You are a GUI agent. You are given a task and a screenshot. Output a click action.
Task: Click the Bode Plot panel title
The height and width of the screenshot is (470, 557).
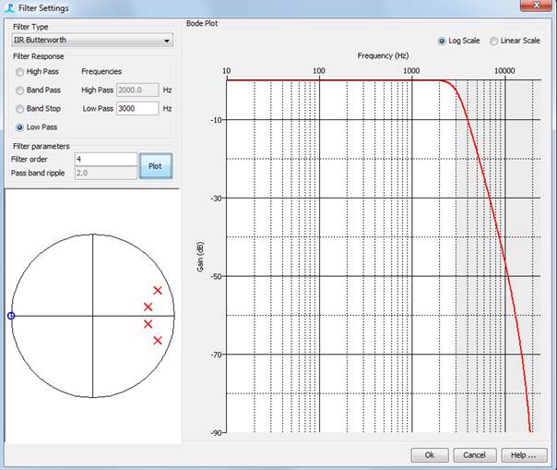coord(202,23)
